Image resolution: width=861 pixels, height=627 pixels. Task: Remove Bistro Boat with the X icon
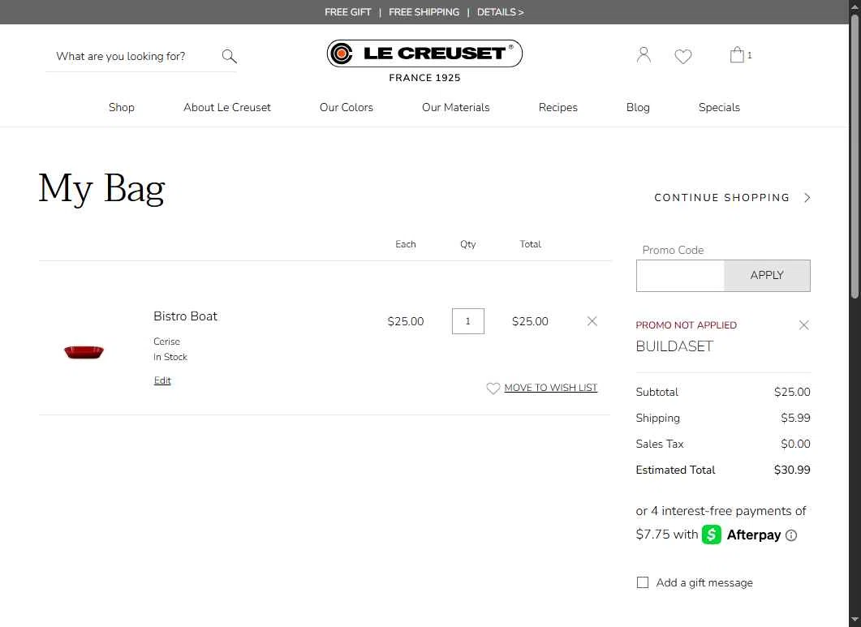point(592,321)
